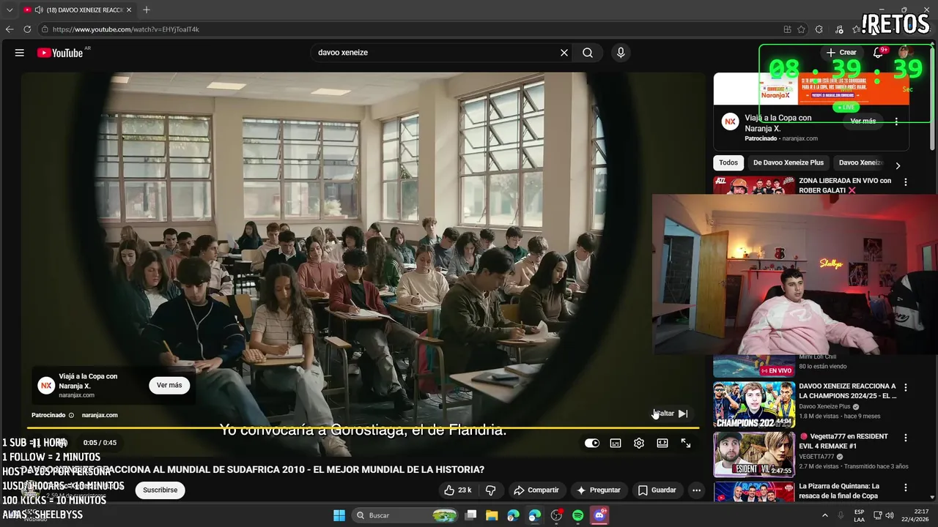The height and width of the screenshot is (527, 938).
Task: Save the video with Guardar
Action: [657, 490]
